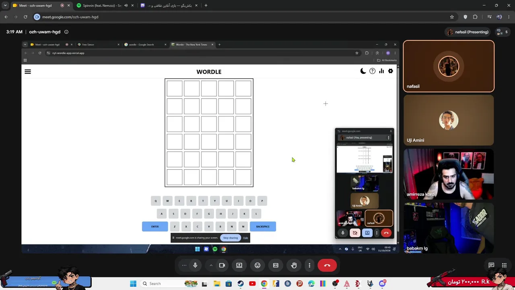Toggle Wordle dark mode moon icon
Image resolution: width=515 pixels, height=290 pixels.
363,71
